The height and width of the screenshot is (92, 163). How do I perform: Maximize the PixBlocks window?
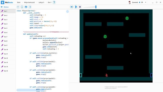[157, 2]
